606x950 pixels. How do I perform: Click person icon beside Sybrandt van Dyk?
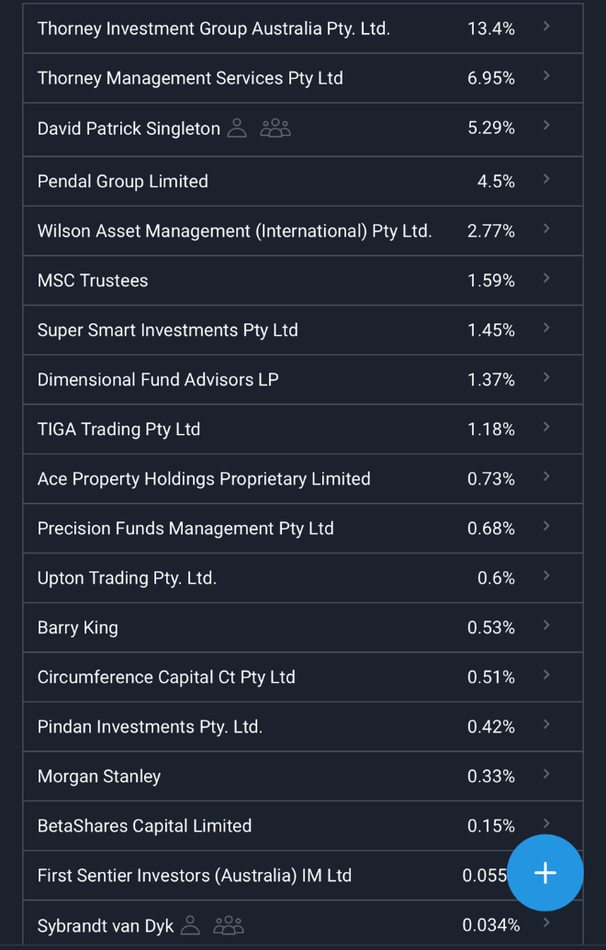[190, 925]
